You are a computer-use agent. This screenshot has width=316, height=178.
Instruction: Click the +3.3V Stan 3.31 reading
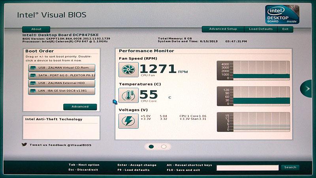193,119
